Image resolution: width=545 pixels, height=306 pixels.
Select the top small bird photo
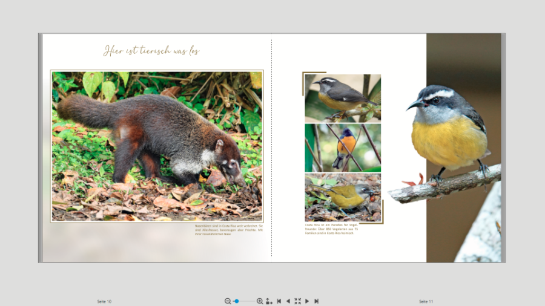[x=343, y=98]
